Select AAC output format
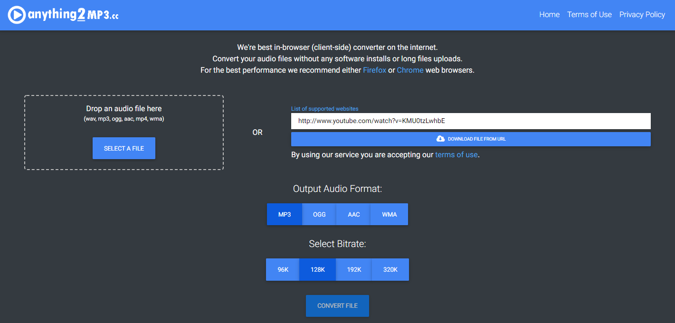The height and width of the screenshot is (323, 675). point(353,214)
